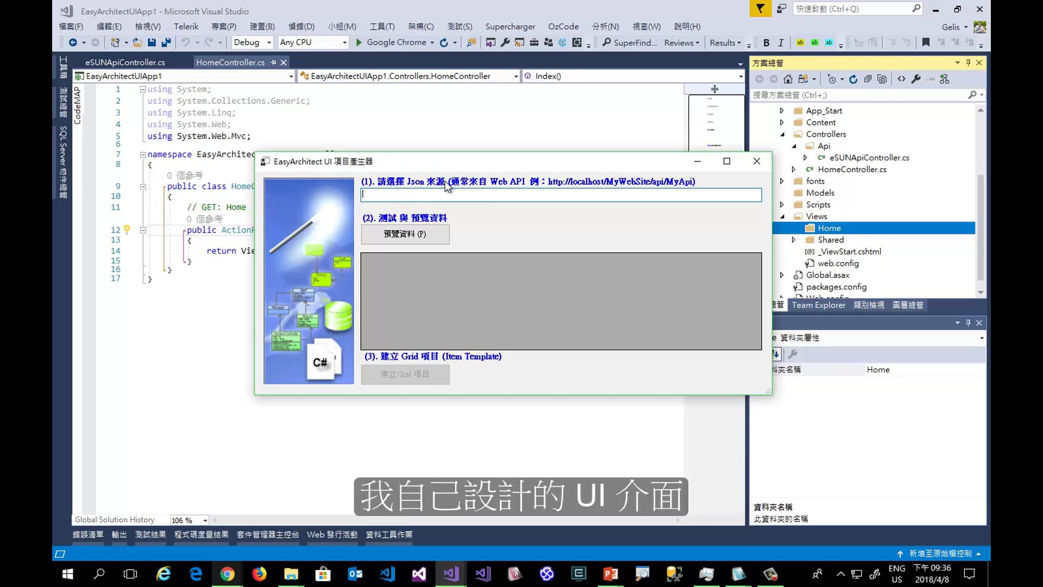Toggle pin on HomeController.cs tab

[x=273, y=63]
